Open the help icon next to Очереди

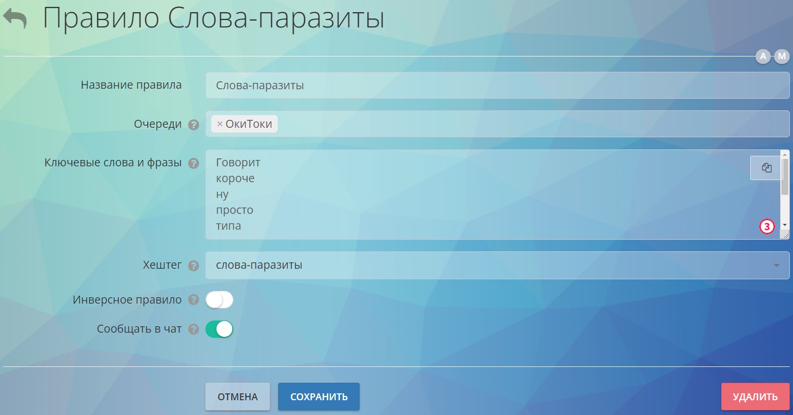[193, 125]
